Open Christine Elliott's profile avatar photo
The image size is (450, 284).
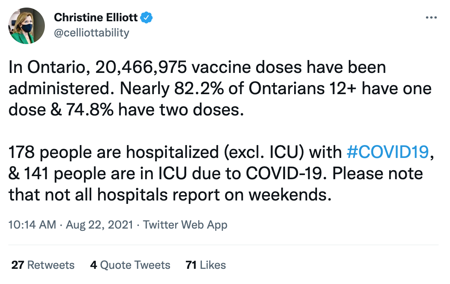(26, 26)
